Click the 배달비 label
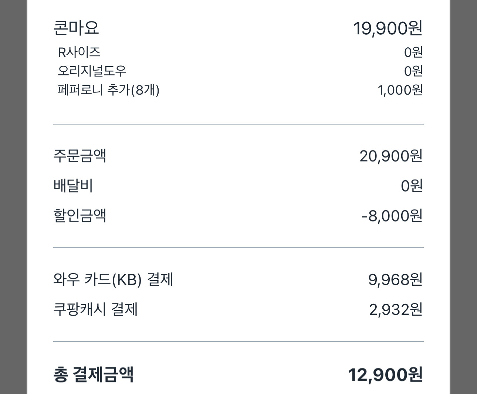Viewport: 477px width, 394px height. point(73,186)
